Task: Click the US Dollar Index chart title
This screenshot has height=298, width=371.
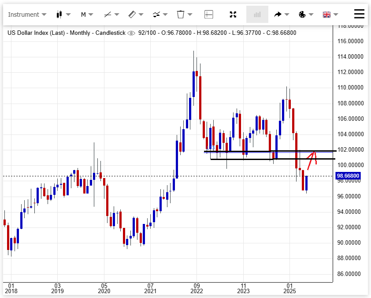Action: pos(66,33)
